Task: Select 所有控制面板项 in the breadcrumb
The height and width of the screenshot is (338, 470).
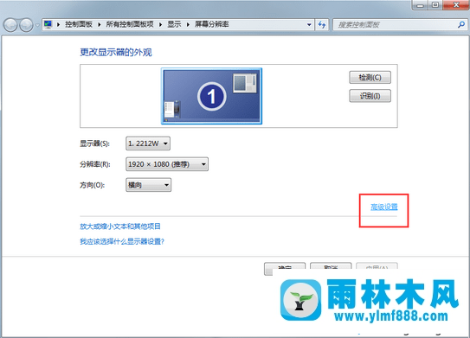Action: click(x=130, y=24)
